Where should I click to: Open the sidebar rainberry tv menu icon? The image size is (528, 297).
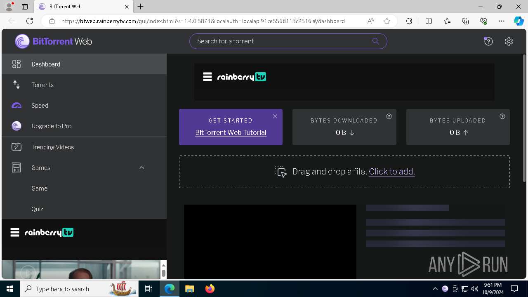tap(15, 232)
